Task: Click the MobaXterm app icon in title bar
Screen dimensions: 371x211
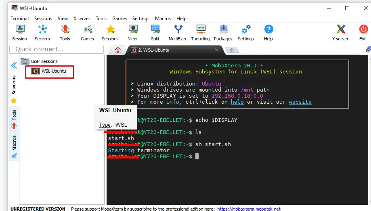Action: (15, 8)
